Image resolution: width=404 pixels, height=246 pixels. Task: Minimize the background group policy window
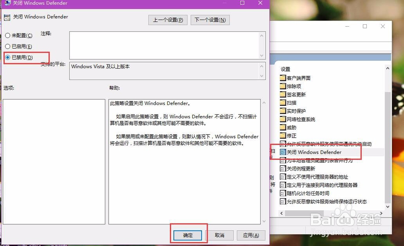pos(347,26)
